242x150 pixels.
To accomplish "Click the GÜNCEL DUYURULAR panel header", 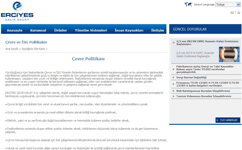I will 205,29.
